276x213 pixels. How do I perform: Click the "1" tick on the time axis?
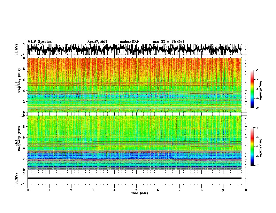(49, 190)
